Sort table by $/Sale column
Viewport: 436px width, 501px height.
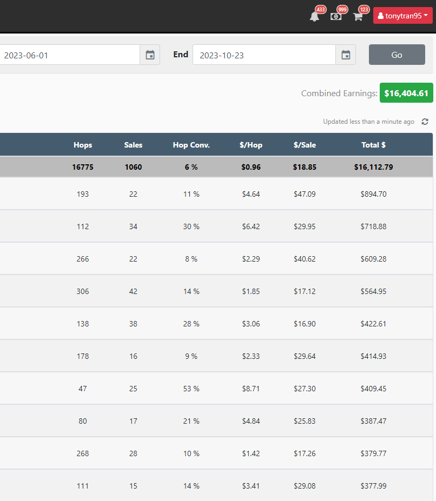click(x=305, y=145)
